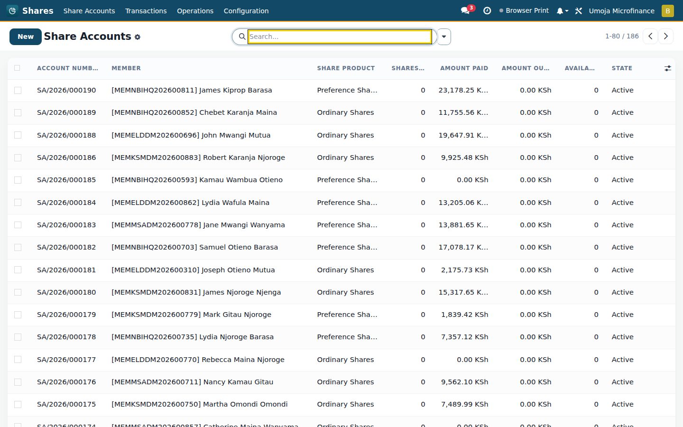Image resolution: width=683 pixels, height=427 pixels.
Task: Sort by State column header
Action: pyautogui.click(x=622, y=68)
